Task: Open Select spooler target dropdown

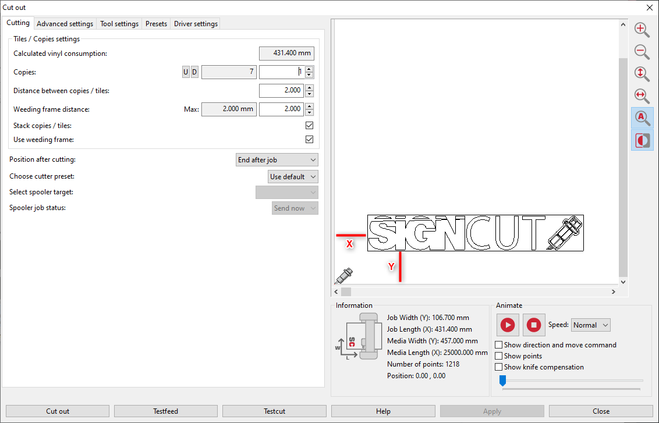Action: 286,193
